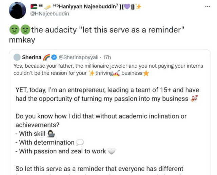This screenshot has height=175, width=217.
Task: Click the white heart emoji after 'zeal to work'
Action: 112,151
